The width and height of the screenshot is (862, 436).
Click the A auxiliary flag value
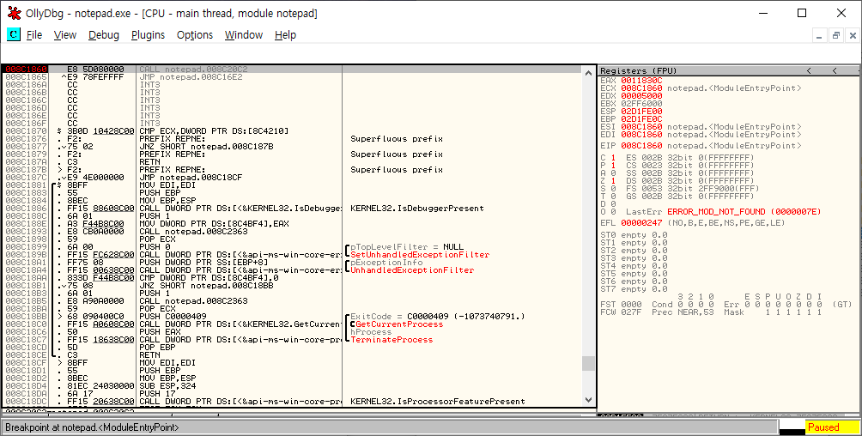(x=613, y=173)
